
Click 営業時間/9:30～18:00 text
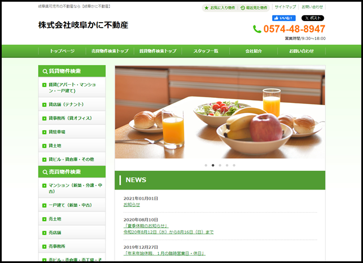(305, 38)
